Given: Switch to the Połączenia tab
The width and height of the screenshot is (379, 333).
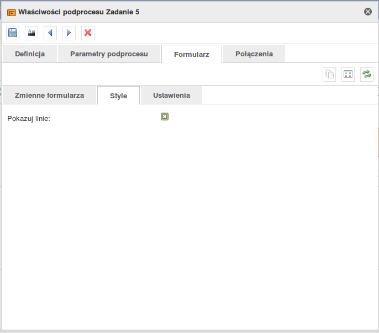Looking at the screenshot, I should (x=254, y=54).
